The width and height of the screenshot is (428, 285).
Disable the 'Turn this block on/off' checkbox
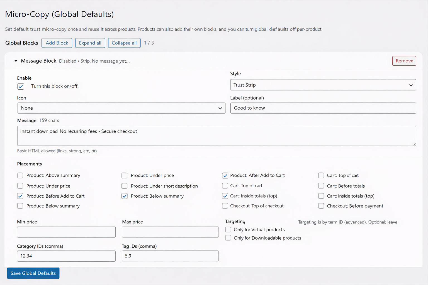click(x=21, y=86)
